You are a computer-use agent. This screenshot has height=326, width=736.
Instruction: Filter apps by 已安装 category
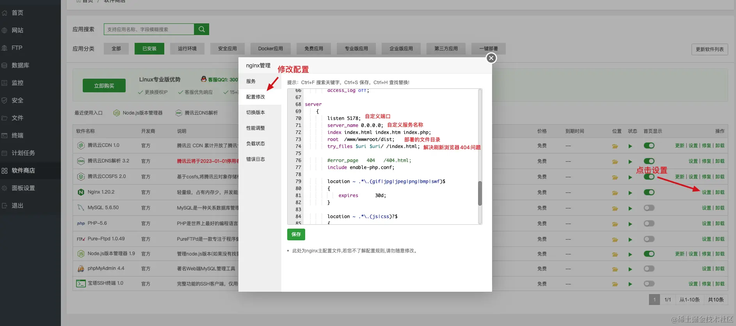(149, 49)
